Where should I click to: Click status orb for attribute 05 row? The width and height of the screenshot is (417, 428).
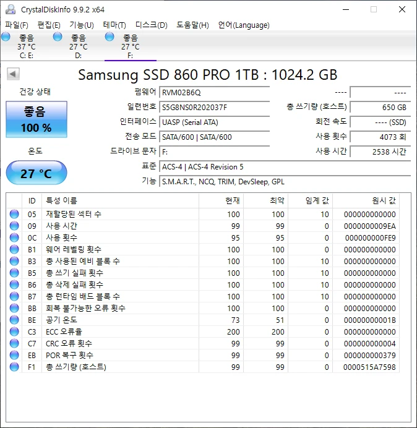click(x=14, y=214)
